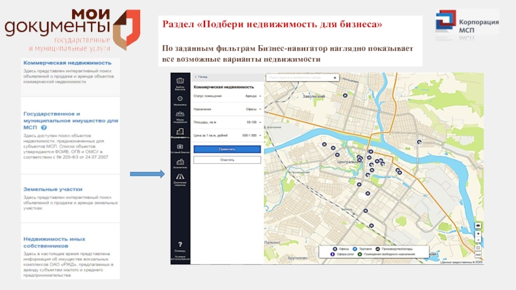Open the Меры поддержки sidebar icon
Viewport: 516px width, 290px height.
180,114
